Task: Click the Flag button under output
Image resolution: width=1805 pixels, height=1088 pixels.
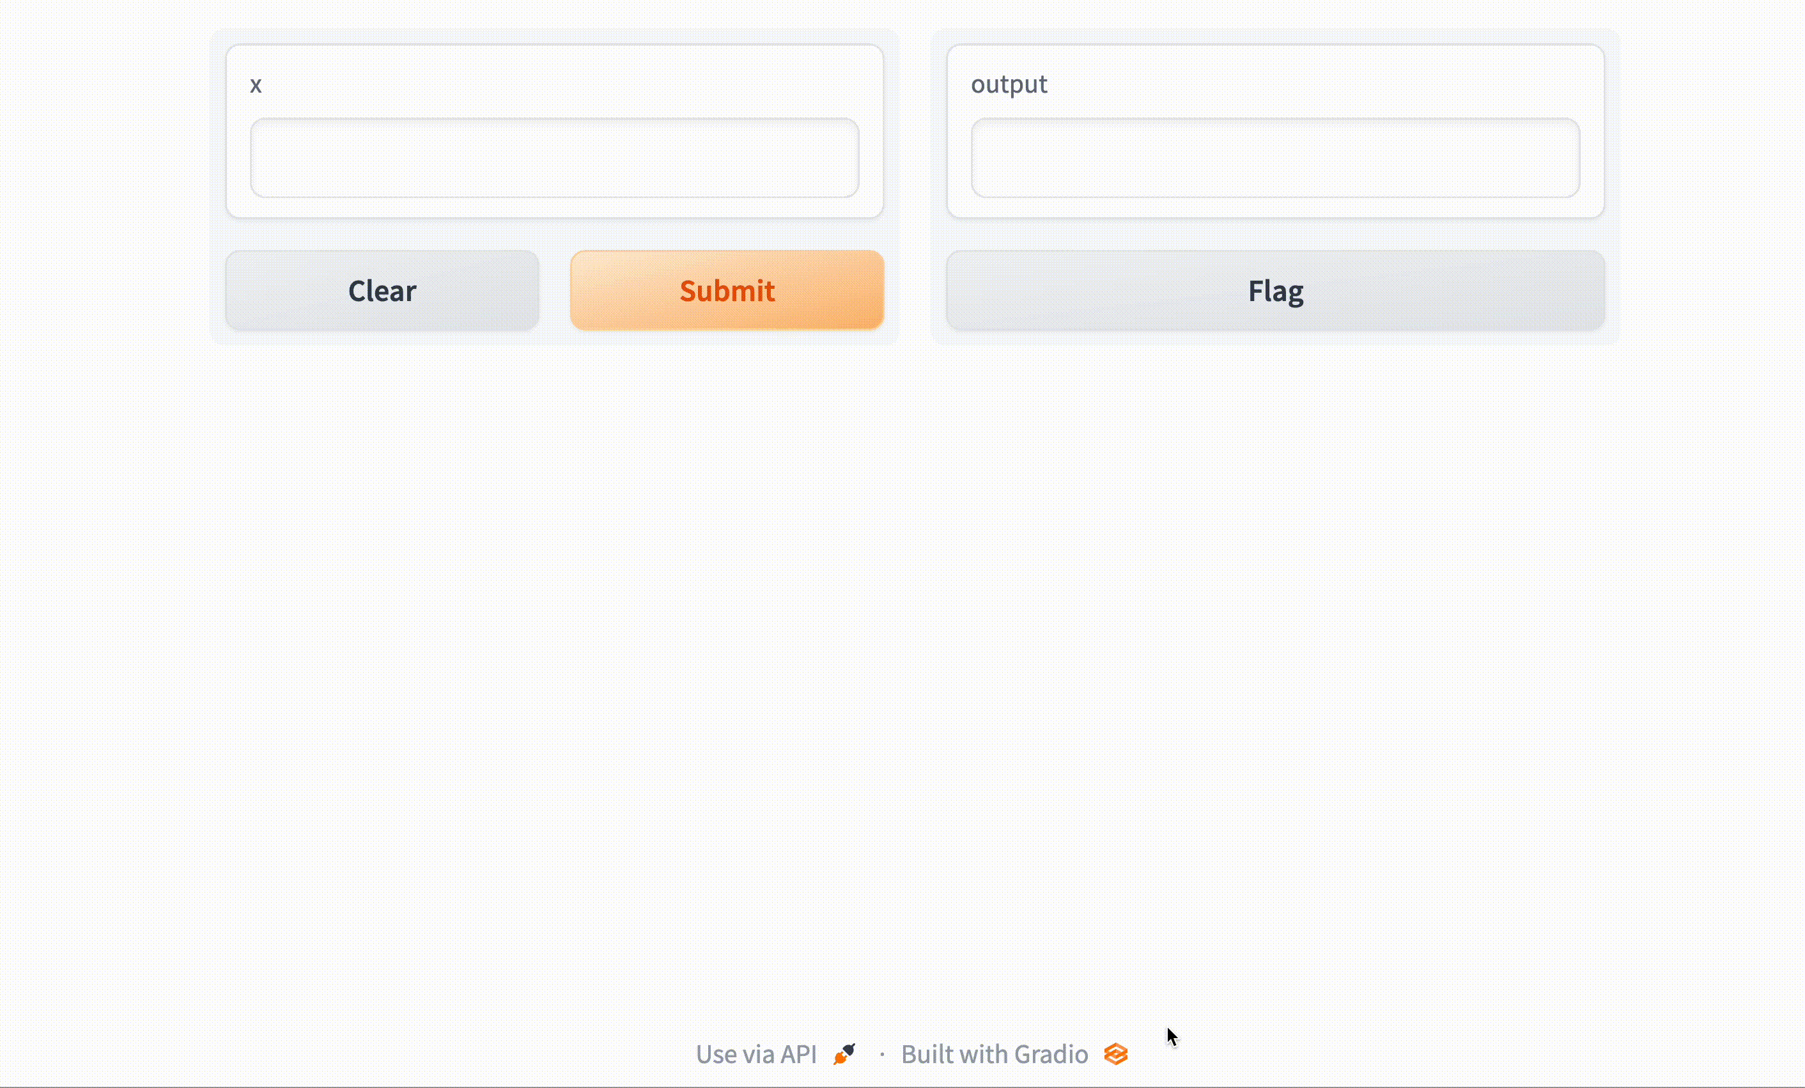Action: 1274,290
